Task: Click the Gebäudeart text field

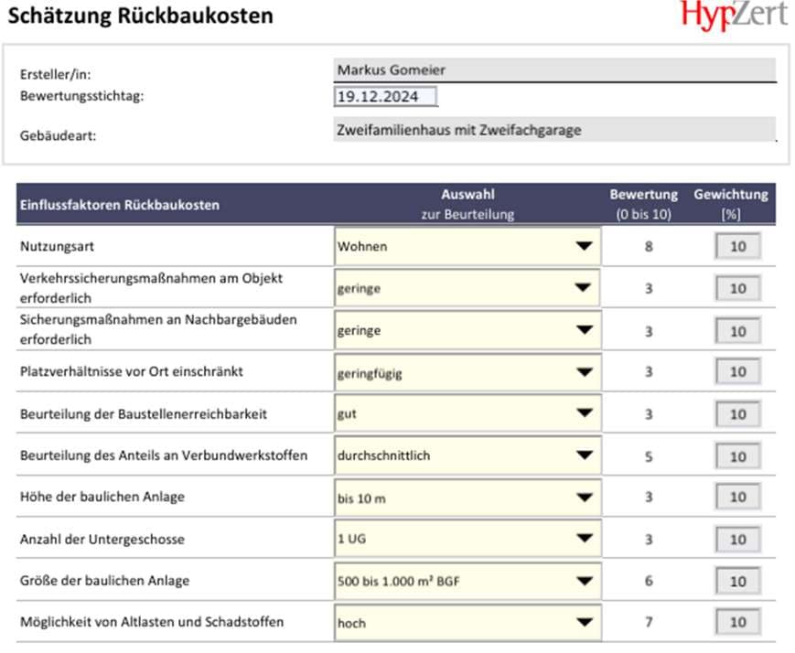Action: tap(555, 130)
